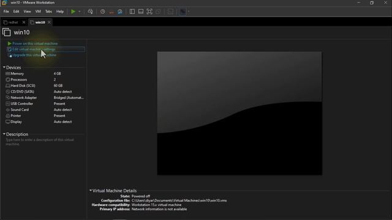Click the Sound Card speaker icon
This screenshot has width=392, height=220.
pos(8,110)
